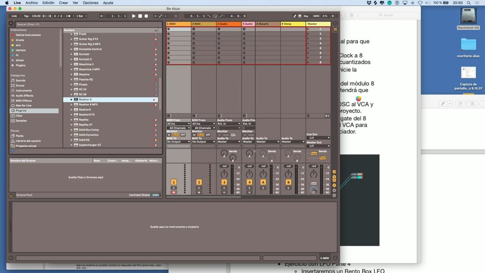Open track 1 MIDI From All Ins dropdown
The height and width of the screenshot is (273, 485).
pos(178,124)
